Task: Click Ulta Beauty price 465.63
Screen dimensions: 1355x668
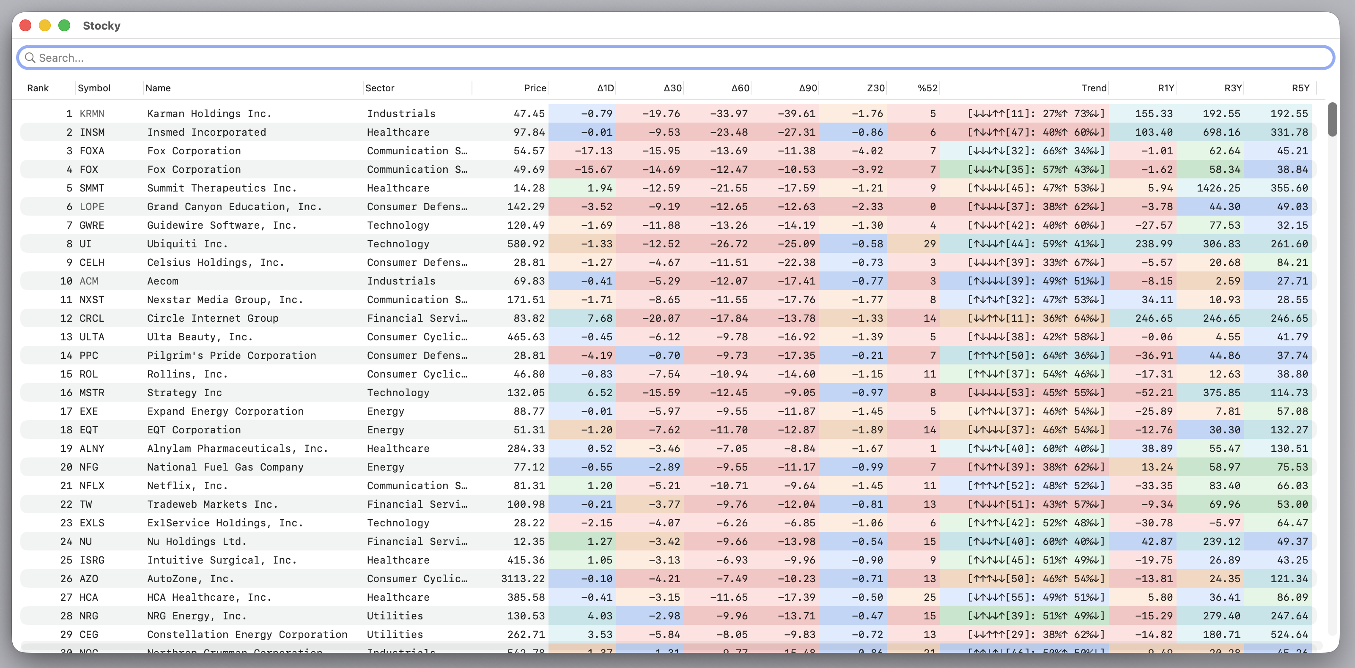Action: tap(526, 337)
